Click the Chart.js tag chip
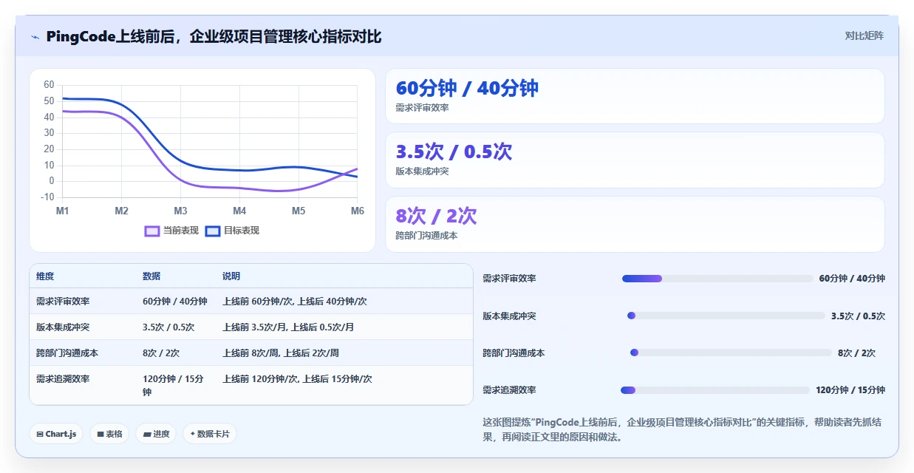 [x=56, y=434]
